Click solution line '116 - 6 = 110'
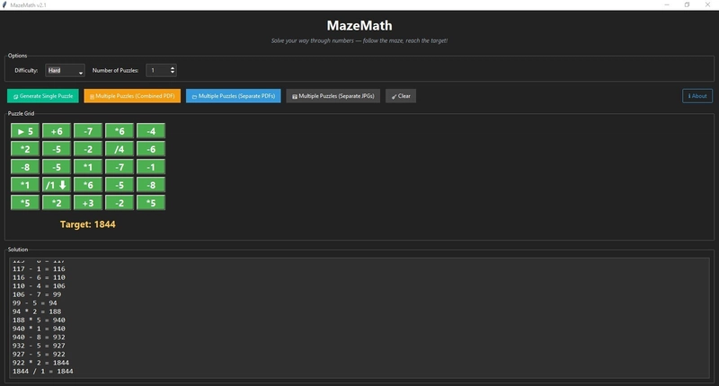Image resolution: width=719 pixels, height=386 pixels. (x=39, y=277)
